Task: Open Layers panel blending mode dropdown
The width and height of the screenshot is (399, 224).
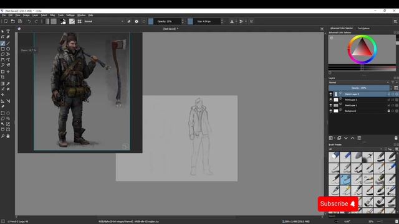Action: pos(359,83)
